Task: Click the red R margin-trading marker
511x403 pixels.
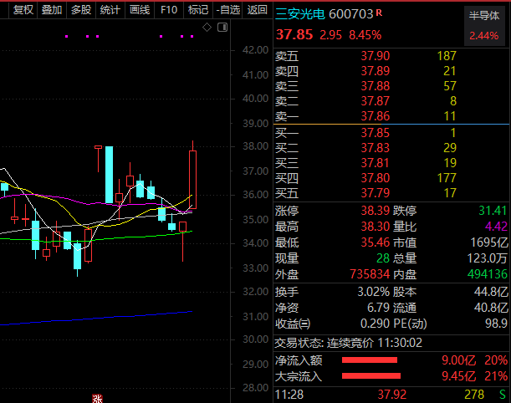Action: (x=379, y=13)
